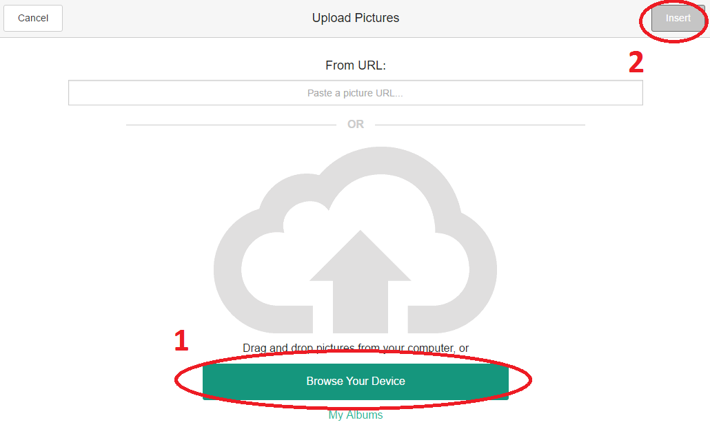Confirm the upload using Insert
The width and height of the screenshot is (710, 438).
(678, 19)
